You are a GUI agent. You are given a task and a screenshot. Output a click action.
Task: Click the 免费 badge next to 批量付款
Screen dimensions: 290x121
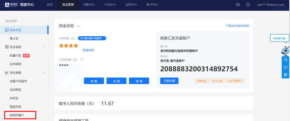[26, 56]
